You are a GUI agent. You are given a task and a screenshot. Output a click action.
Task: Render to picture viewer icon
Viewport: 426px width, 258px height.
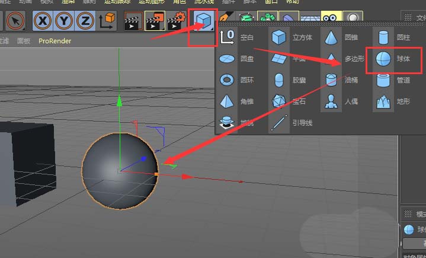tap(155, 21)
